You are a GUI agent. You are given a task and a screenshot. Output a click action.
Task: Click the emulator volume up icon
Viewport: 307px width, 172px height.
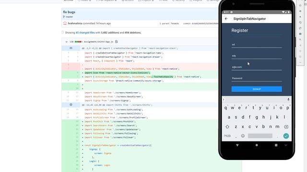click(300, 11)
